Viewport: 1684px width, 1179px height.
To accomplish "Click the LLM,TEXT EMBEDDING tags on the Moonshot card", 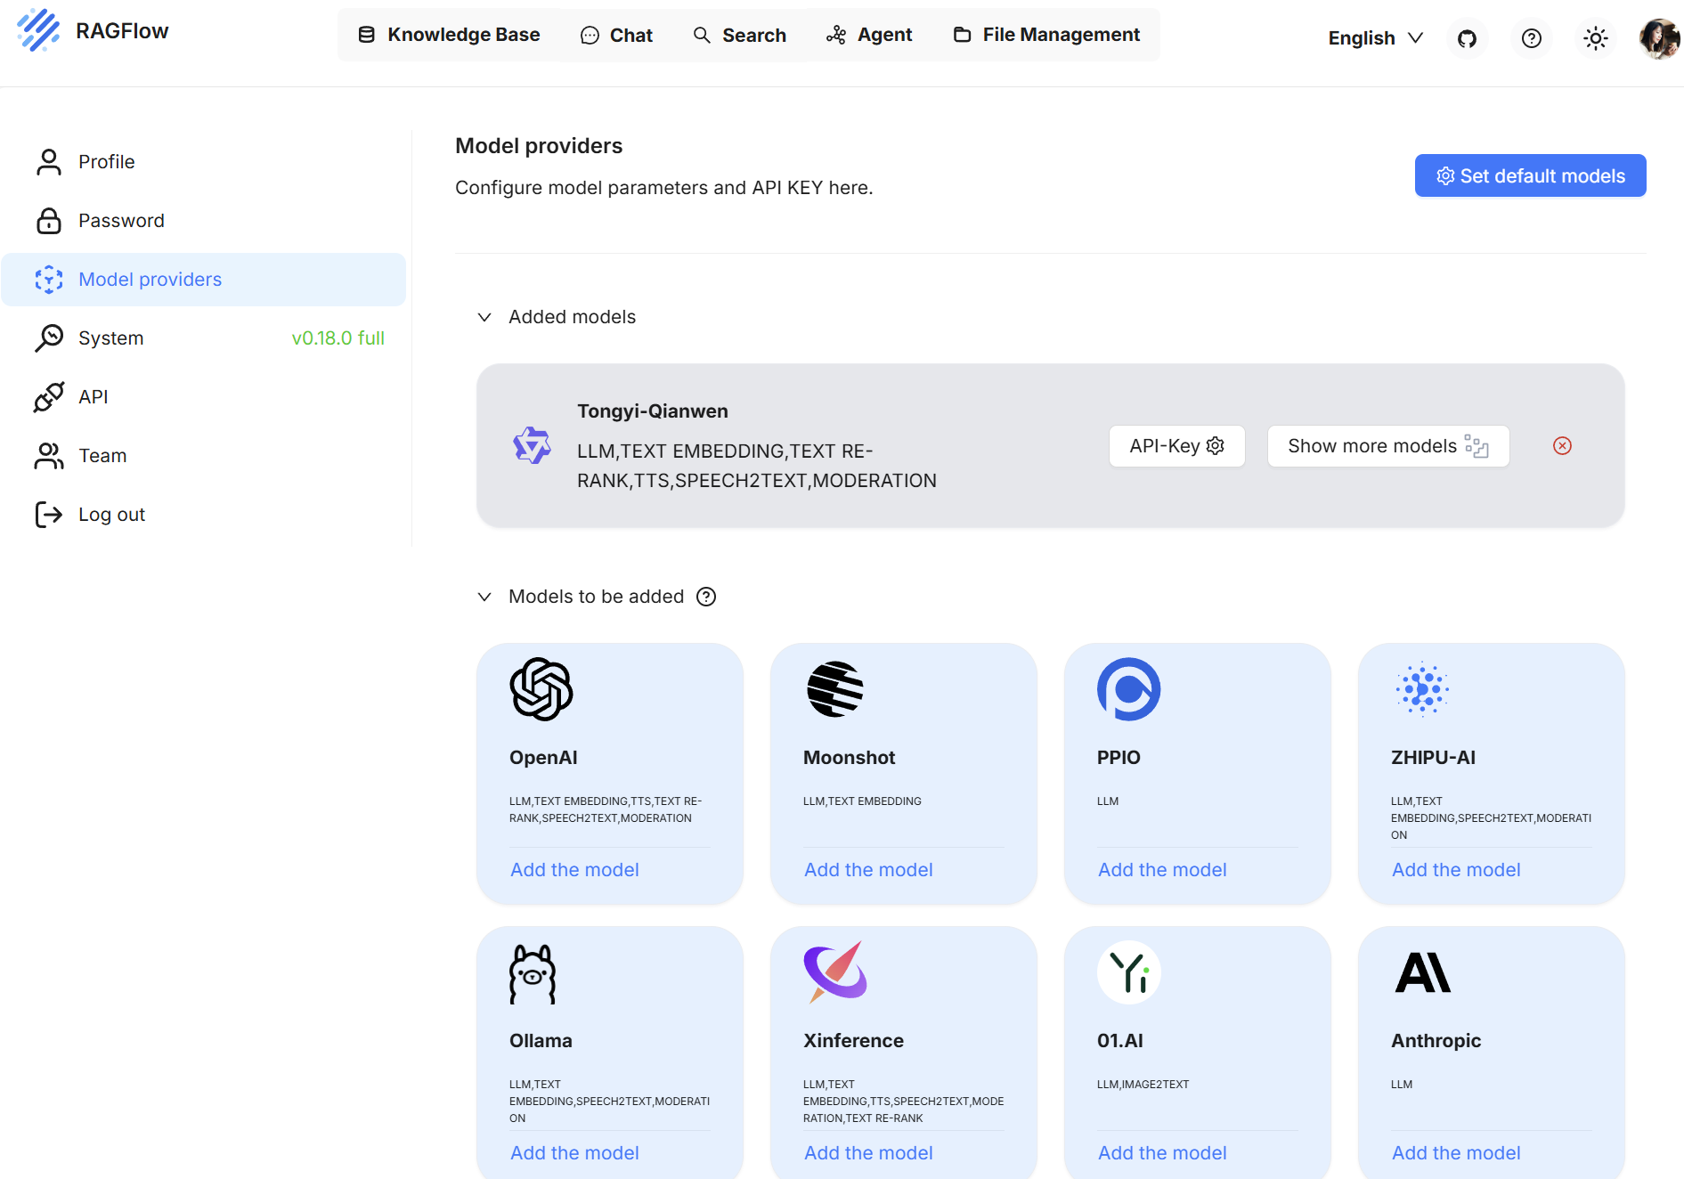I will point(862,801).
